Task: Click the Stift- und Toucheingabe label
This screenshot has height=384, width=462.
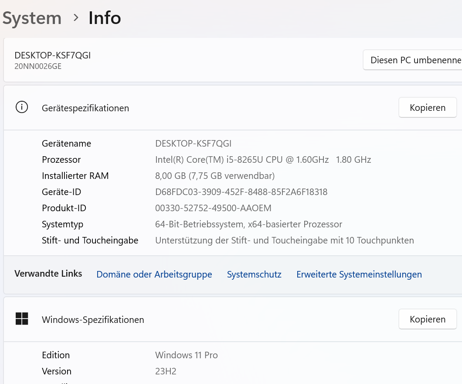Action: tap(90, 240)
